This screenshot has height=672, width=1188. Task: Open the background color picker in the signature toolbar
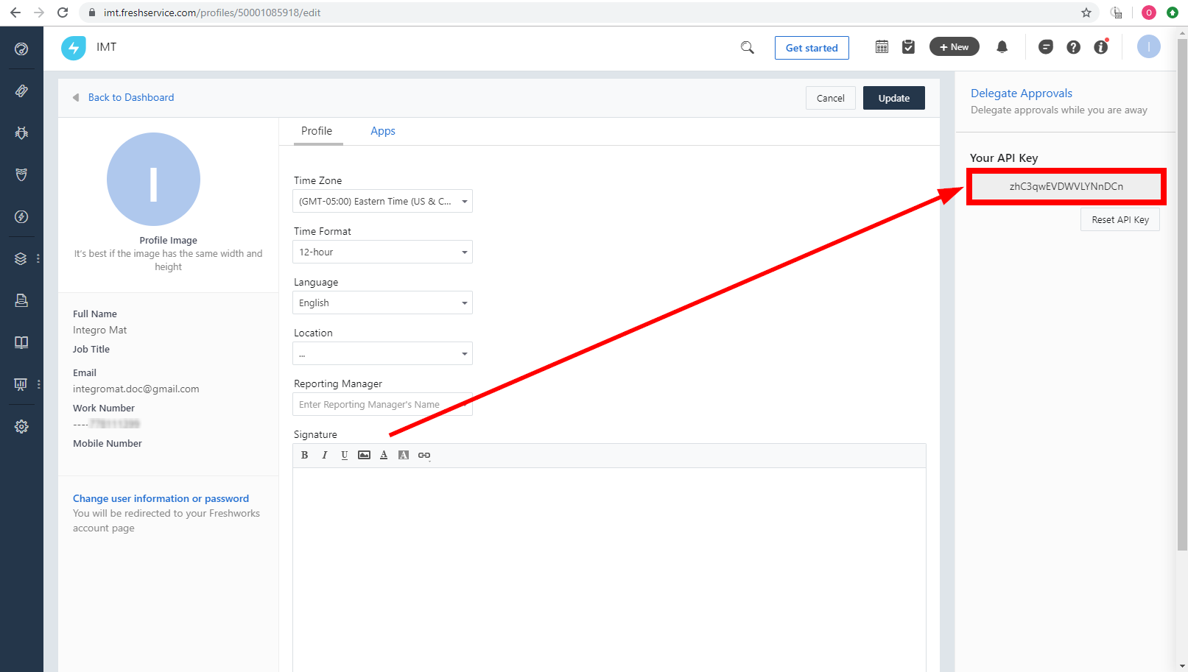[404, 455]
